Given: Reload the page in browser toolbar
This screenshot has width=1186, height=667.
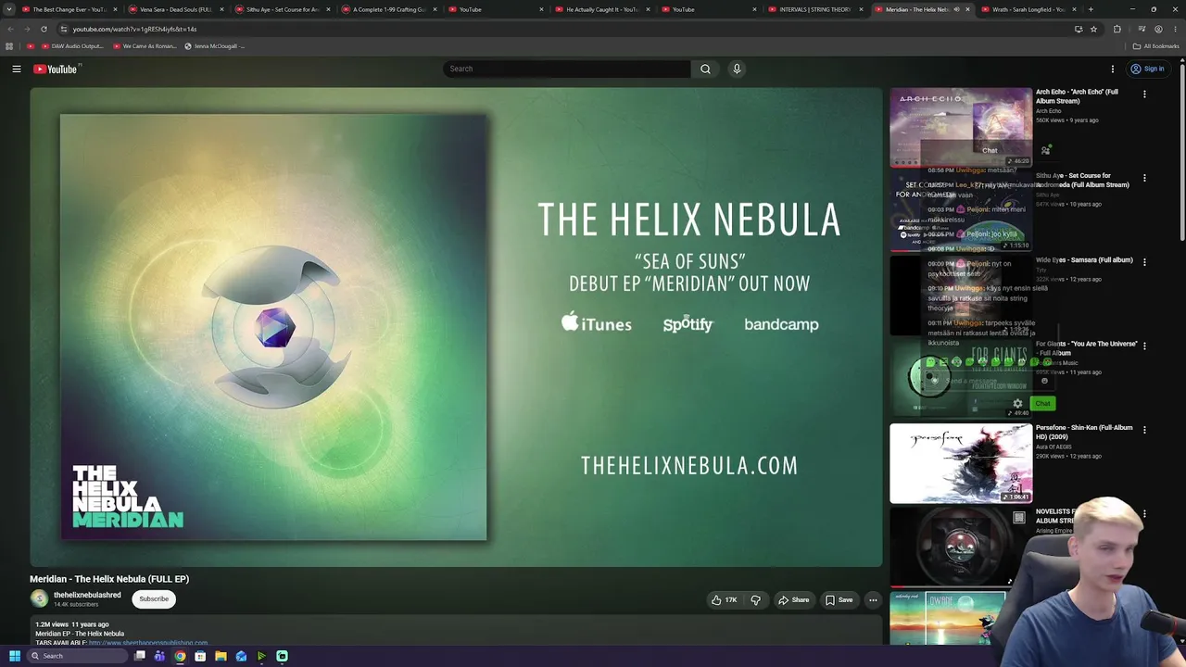Looking at the screenshot, I should [44, 29].
